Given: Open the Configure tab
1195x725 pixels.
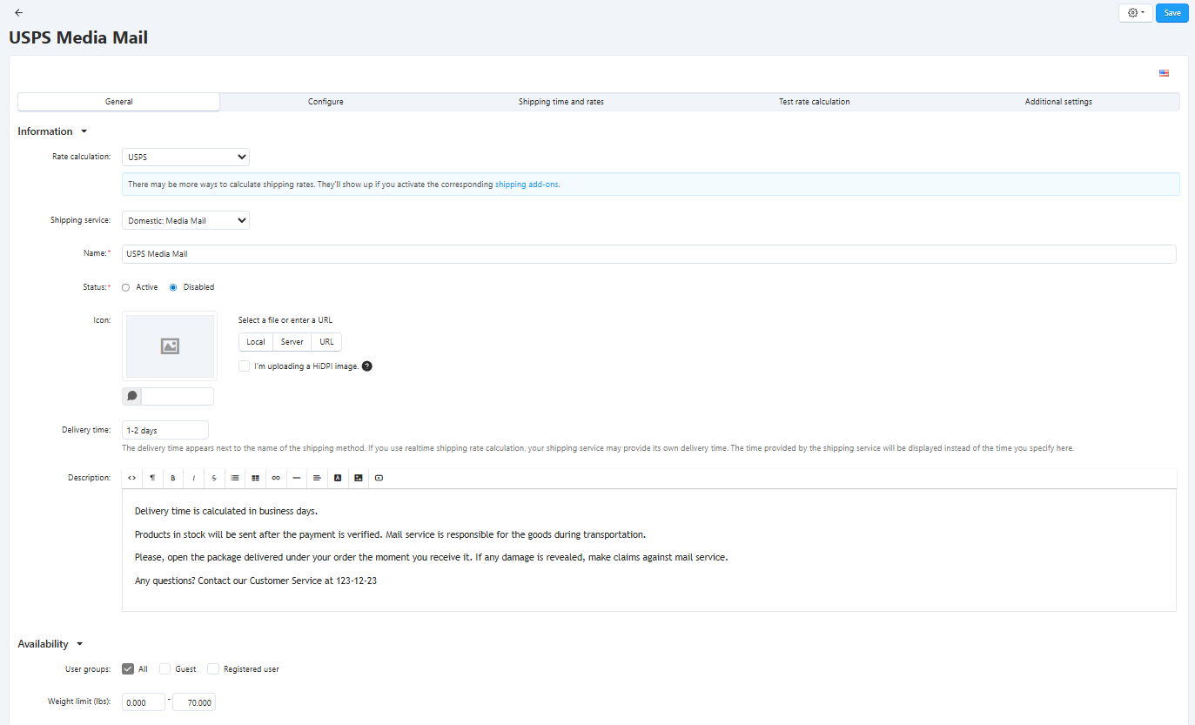Looking at the screenshot, I should (326, 102).
